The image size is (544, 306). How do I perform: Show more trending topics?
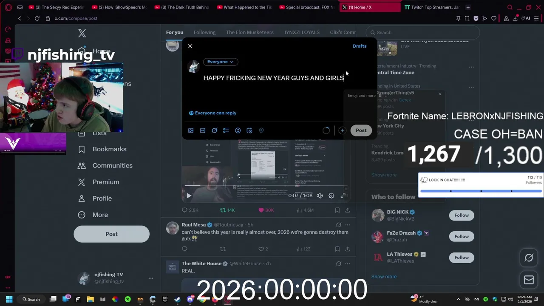point(384,175)
